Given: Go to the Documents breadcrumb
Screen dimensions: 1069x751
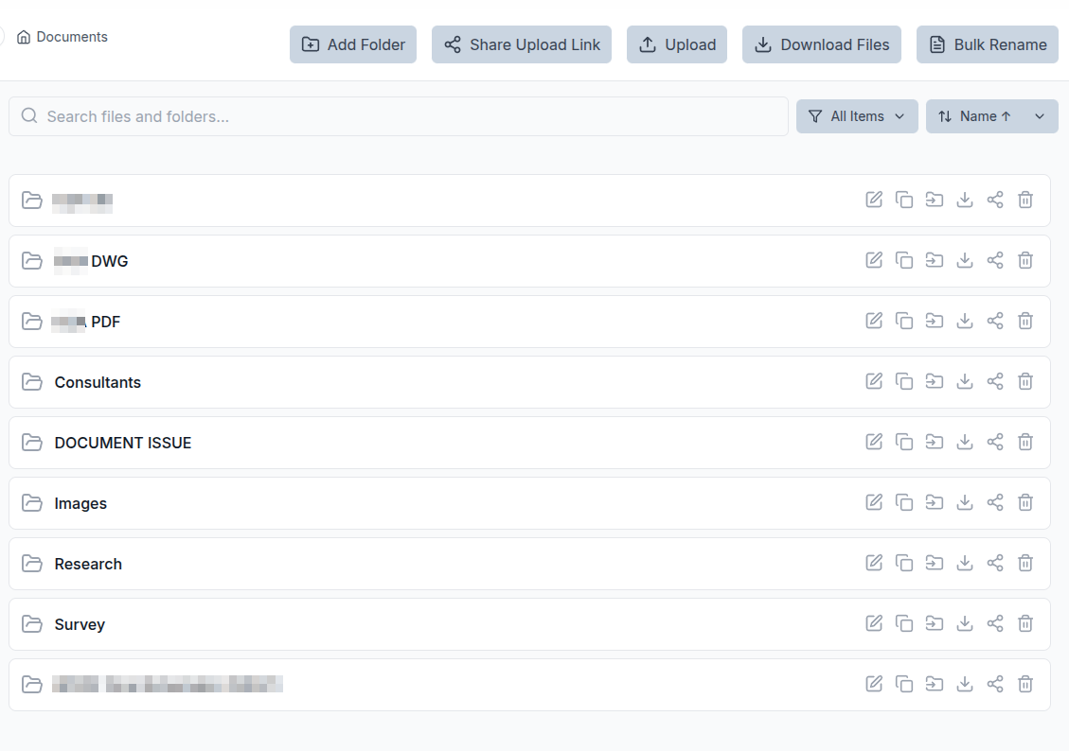Looking at the screenshot, I should pyautogui.click(x=71, y=37).
